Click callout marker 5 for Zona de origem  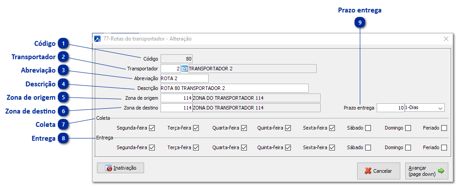[64, 98]
